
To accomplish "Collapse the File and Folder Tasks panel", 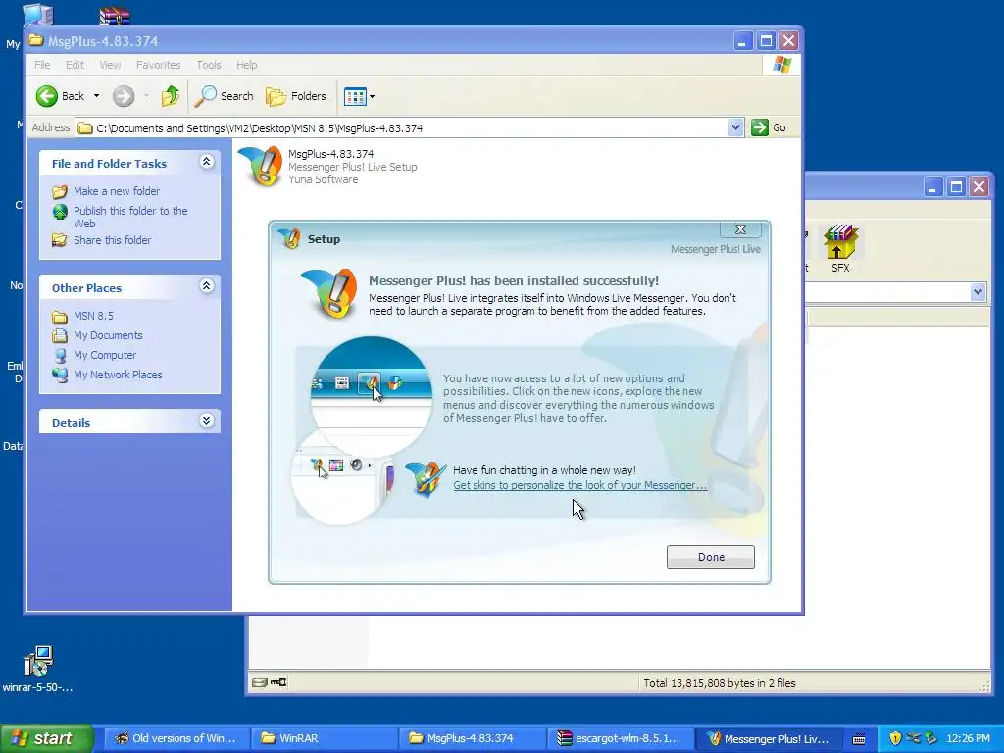I will point(206,162).
